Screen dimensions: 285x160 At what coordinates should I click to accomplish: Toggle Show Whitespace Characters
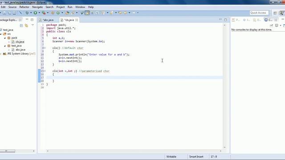pyautogui.click(x=97, y=13)
